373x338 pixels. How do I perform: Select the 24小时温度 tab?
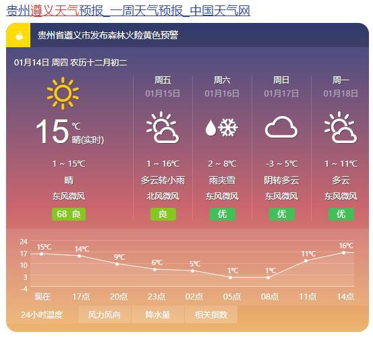click(42, 314)
